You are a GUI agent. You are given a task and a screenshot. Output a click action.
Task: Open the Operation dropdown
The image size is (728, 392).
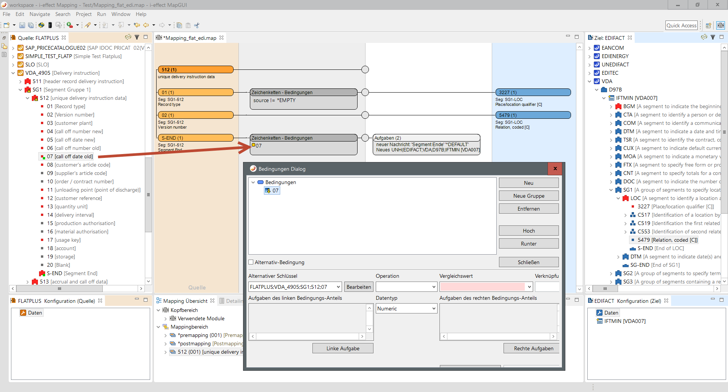pos(406,287)
